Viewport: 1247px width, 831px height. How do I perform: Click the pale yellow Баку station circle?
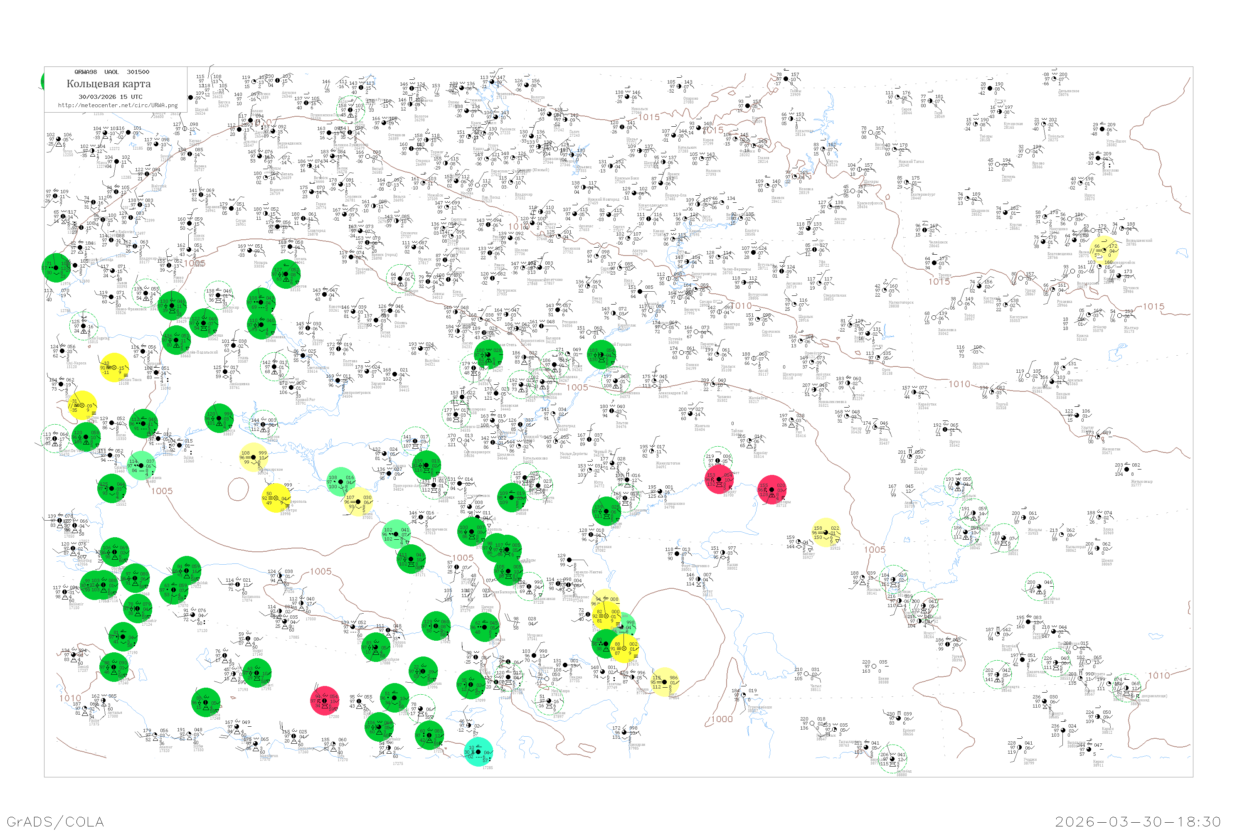(664, 682)
